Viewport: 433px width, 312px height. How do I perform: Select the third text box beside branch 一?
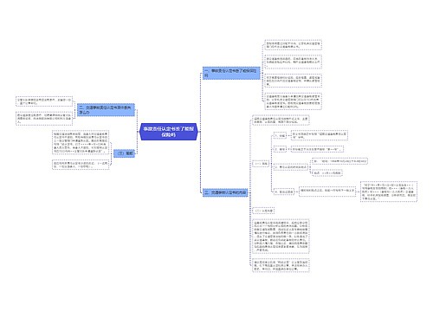coord(293,81)
